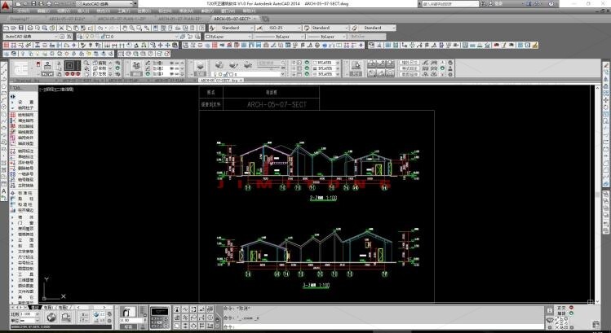
Task: Click the Save icon in the standard toolbar
Action: pos(21,28)
